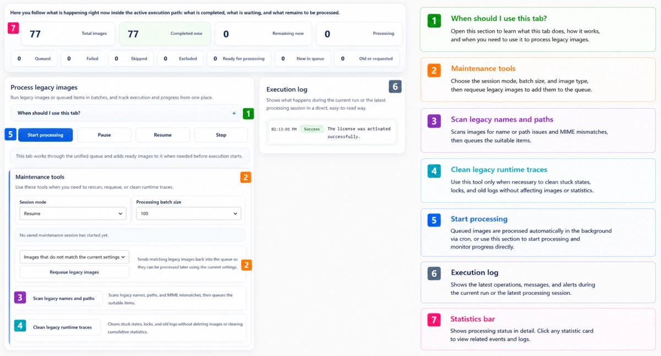Image resolution: width=661 pixels, height=356 pixels.
Task: Click the blue number 5 legend badge
Action: [434, 220]
